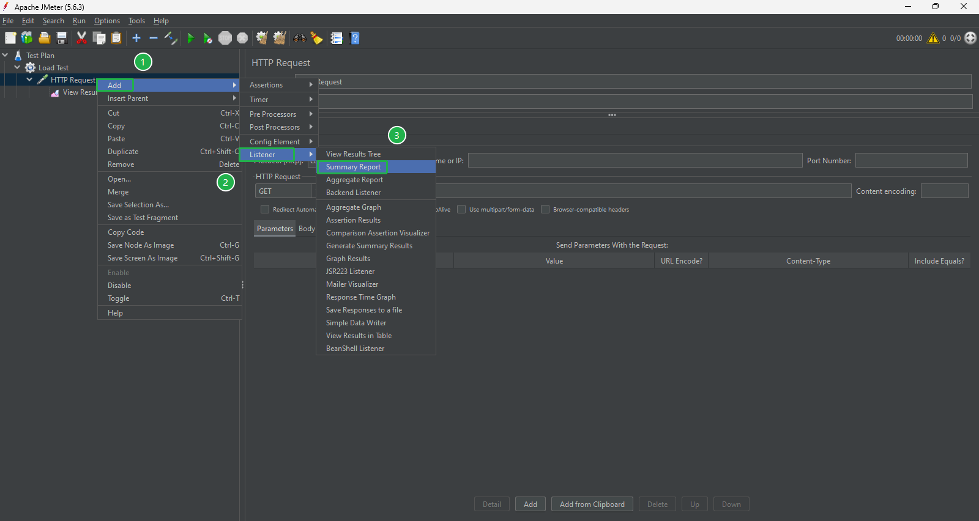Click the Server Name or IP field
Image resolution: width=979 pixels, height=521 pixels.
tap(635, 161)
